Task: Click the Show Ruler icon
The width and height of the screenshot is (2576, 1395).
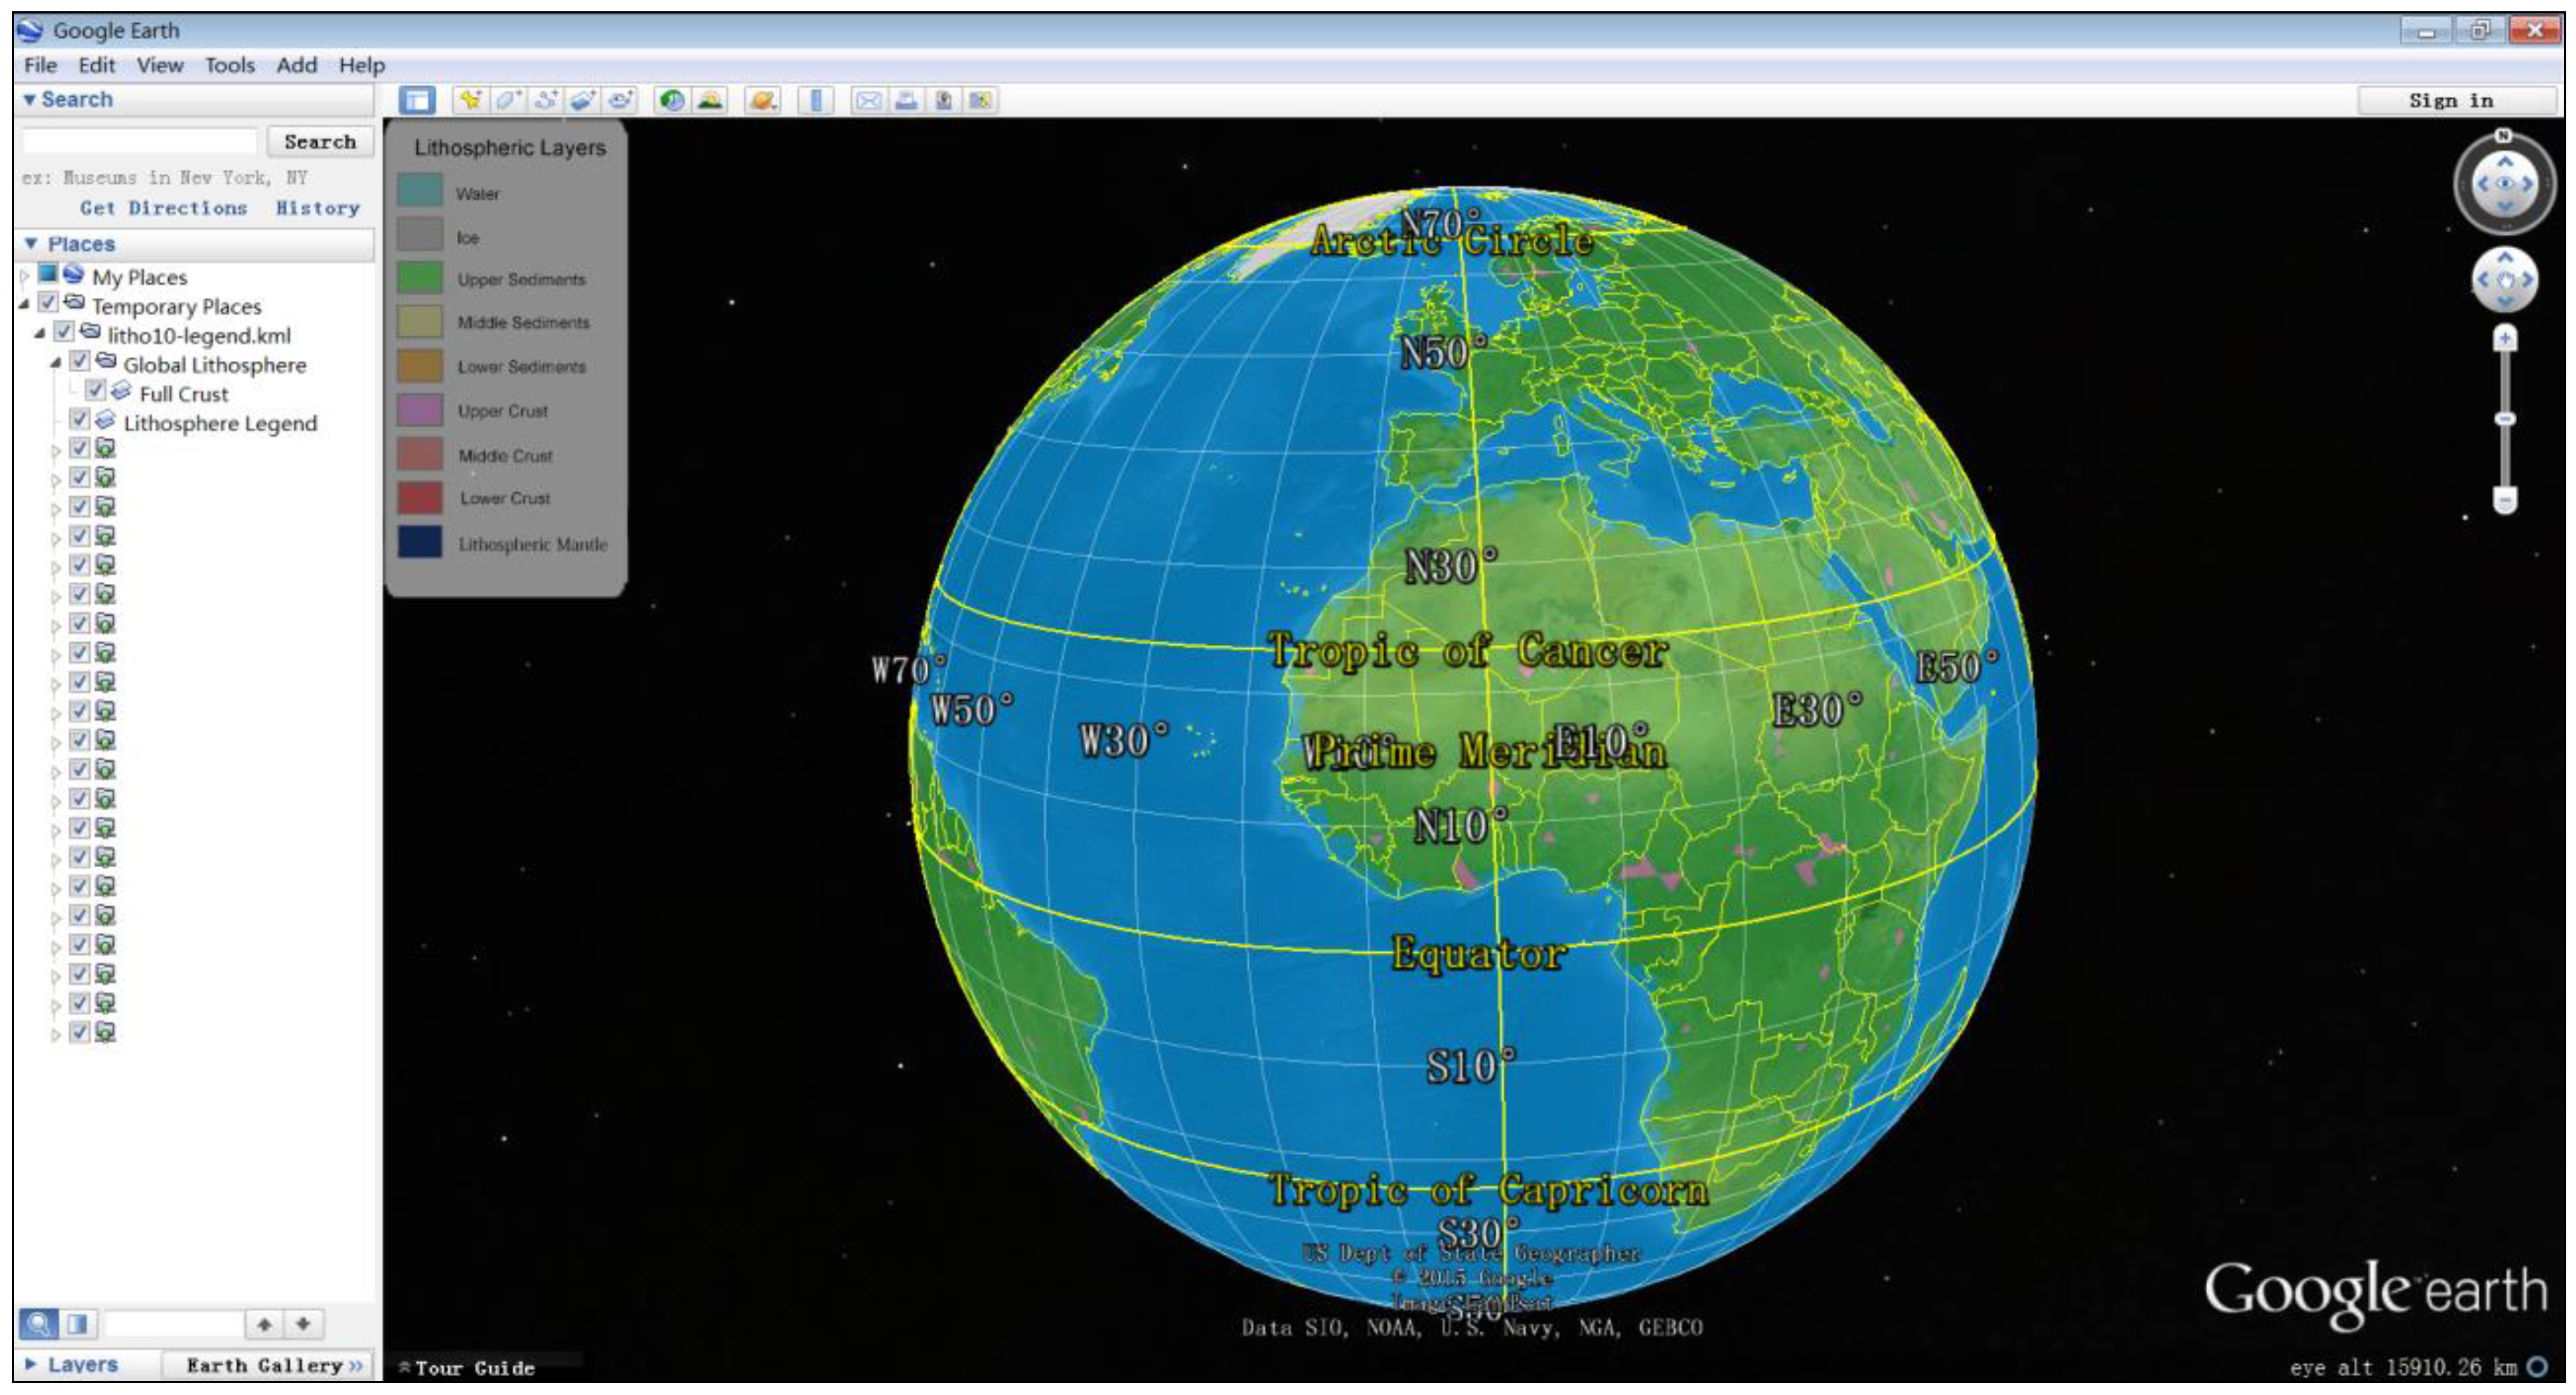Action: 817,100
